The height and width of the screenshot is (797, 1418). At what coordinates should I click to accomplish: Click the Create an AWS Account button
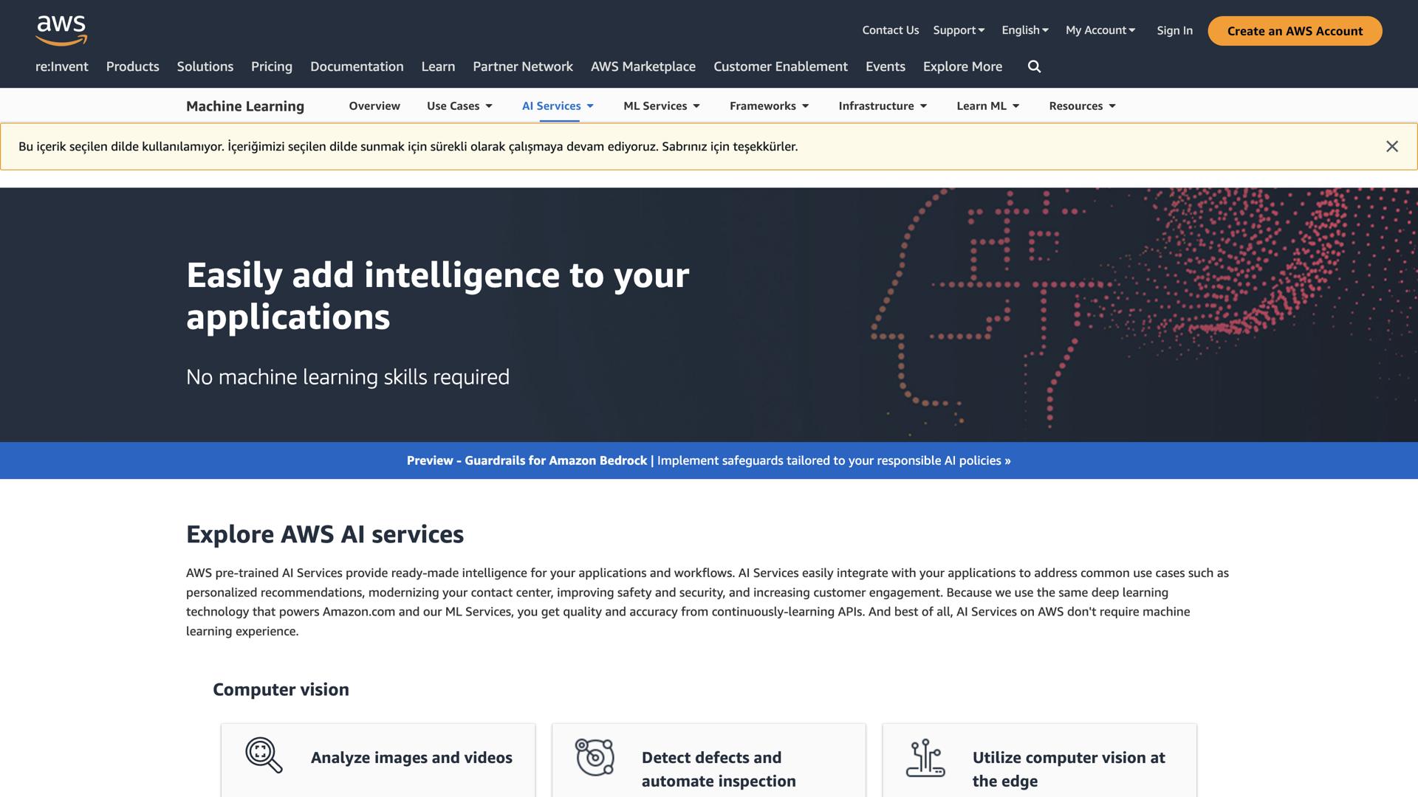[x=1294, y=31]
